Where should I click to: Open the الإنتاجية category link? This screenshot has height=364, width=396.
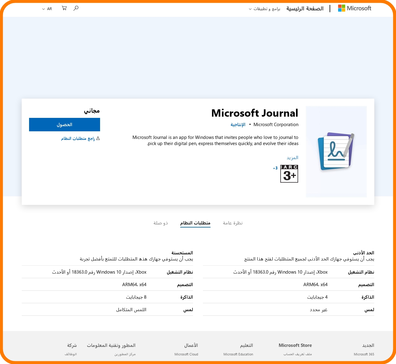238,125
